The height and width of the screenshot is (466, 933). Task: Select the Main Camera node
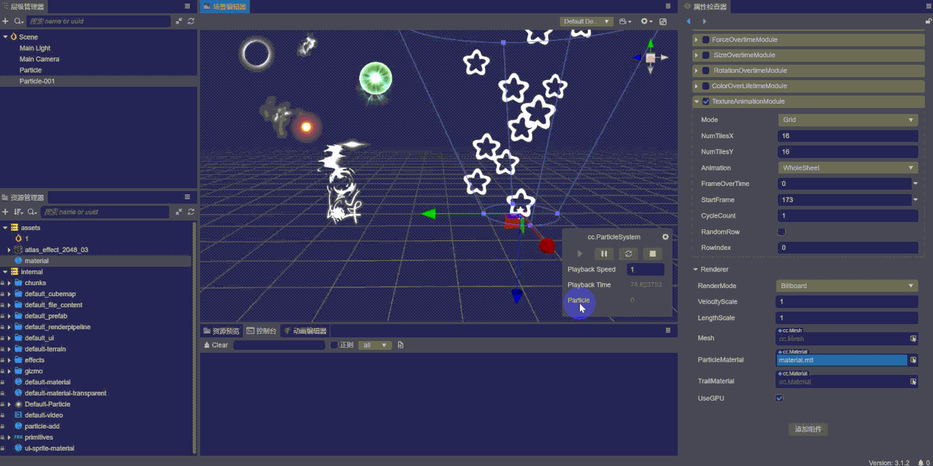click(40, 59)
